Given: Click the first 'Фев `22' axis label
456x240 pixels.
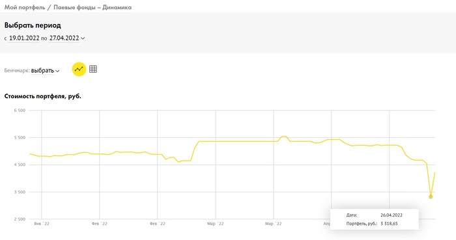Looking at the screenshot, I should [100, 224].
